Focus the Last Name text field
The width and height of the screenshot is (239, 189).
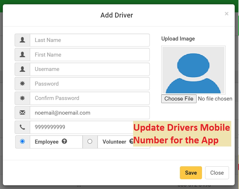pyautogui.click(x=90, y=40)
